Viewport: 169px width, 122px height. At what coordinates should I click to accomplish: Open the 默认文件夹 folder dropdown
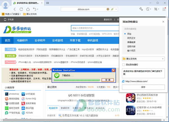point(143,59)
